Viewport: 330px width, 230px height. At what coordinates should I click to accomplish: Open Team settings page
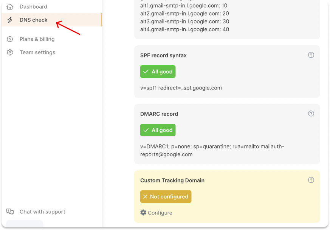point(37,52)
